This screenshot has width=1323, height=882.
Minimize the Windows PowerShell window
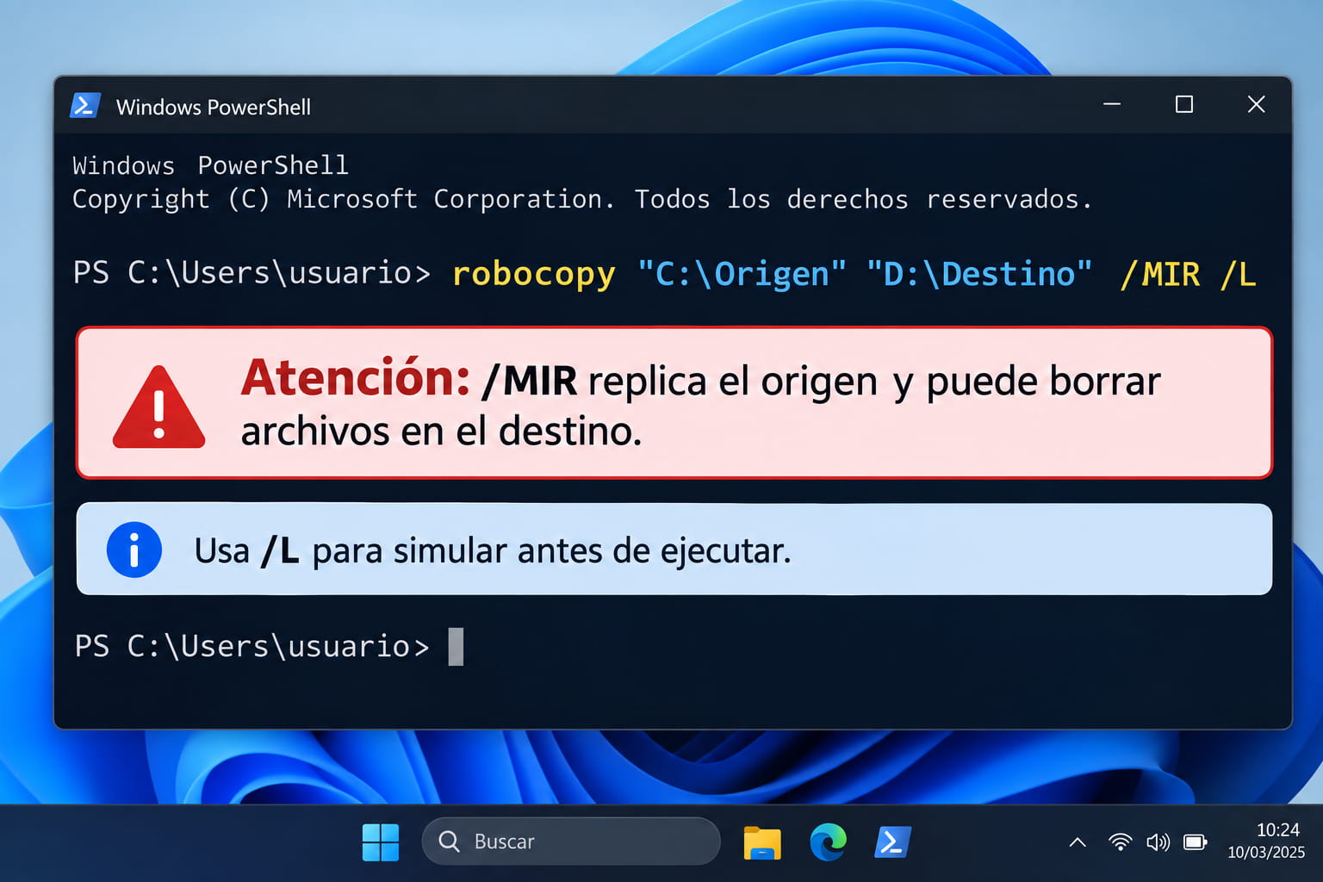tap(1112, 104)
